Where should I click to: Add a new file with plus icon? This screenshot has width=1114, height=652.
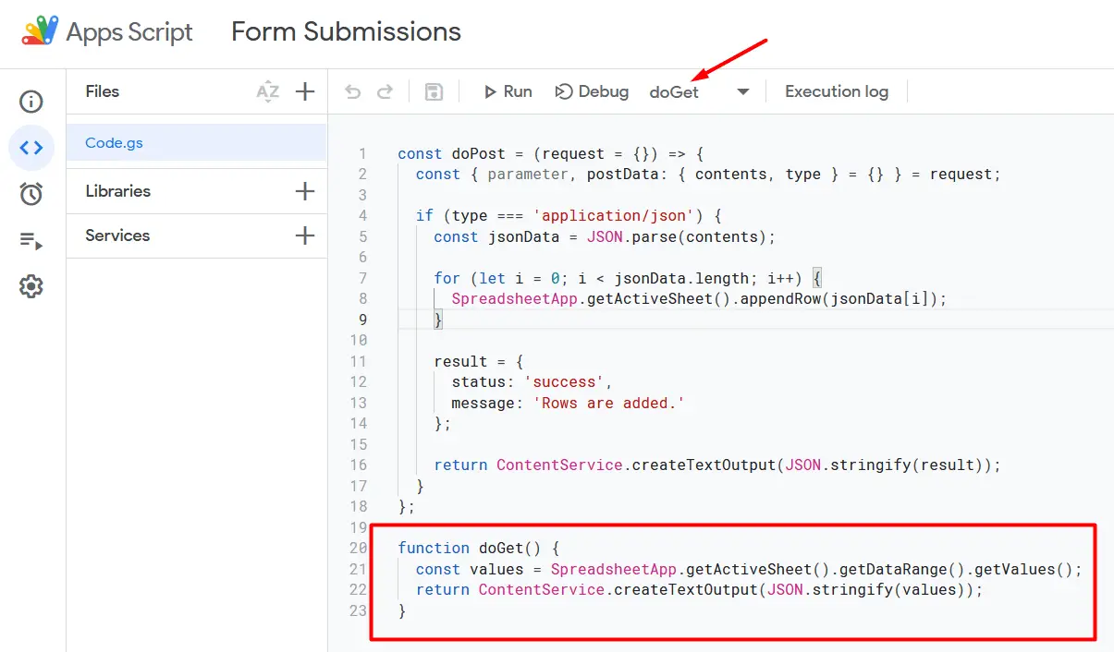click(305, 91)
